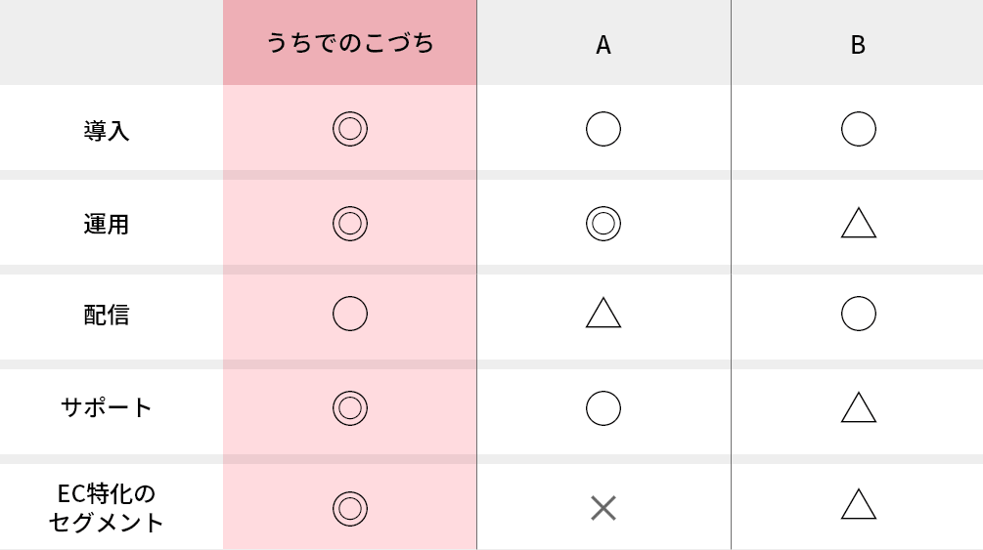
Task: Click the double circle for うちでのこづち サポート
Action: click(349, 407)
